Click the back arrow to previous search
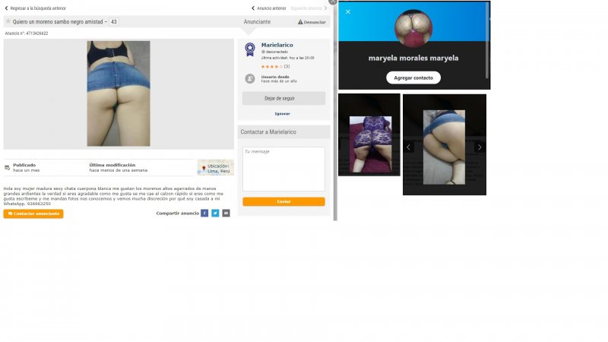 [6, 8]
